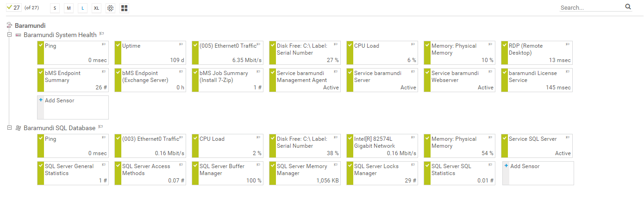Viewport: 644px width, 201px height.
Task: Click the Search input field
Action: click(x=589, y=7)
